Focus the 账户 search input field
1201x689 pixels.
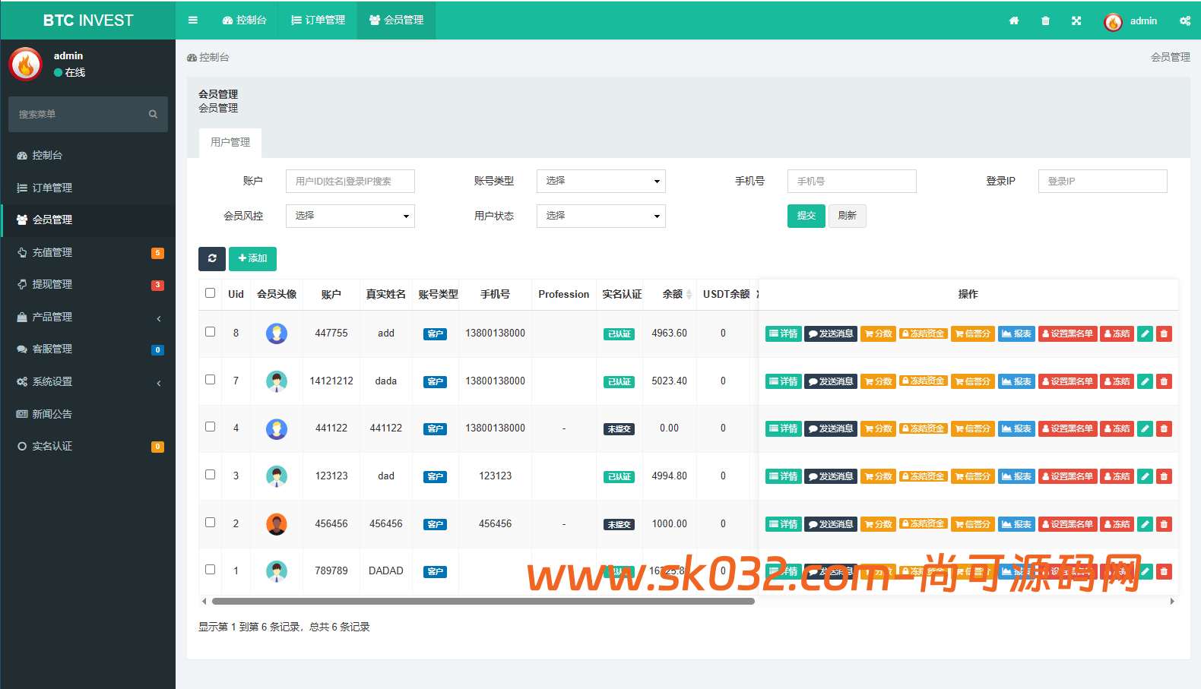[350, 181]
